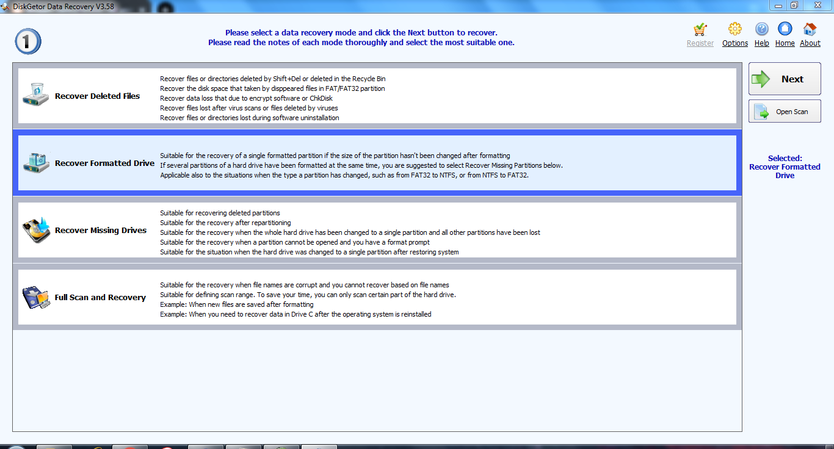Click the Help question mark icon
Image resolution: width=834 pixels, height=449 pixels.
pos(761,29)
